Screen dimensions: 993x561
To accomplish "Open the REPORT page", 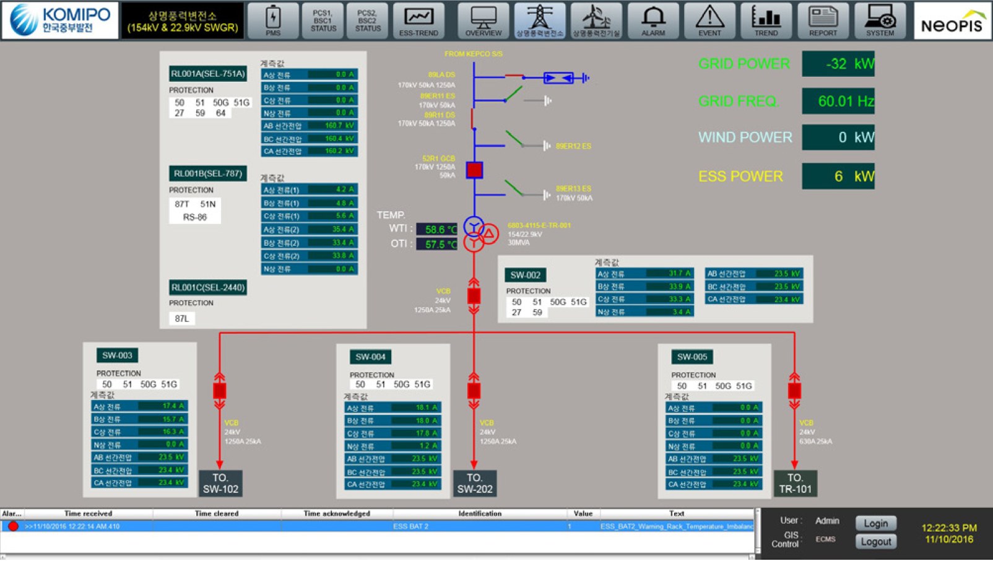I will pyautogui.click(x=823, y=20).
